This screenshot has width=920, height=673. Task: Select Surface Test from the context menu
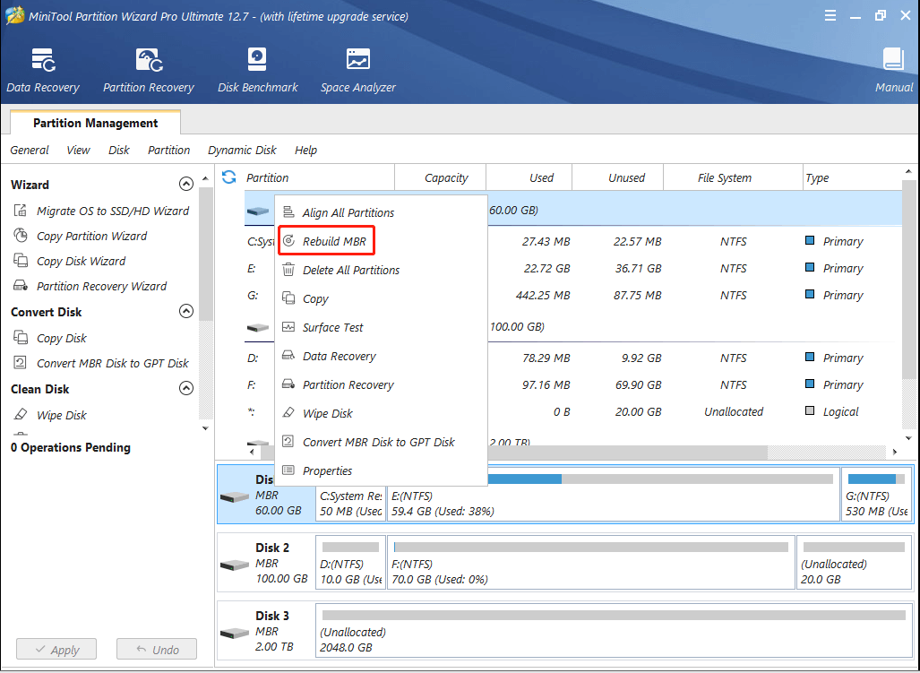tap(332, 328)
